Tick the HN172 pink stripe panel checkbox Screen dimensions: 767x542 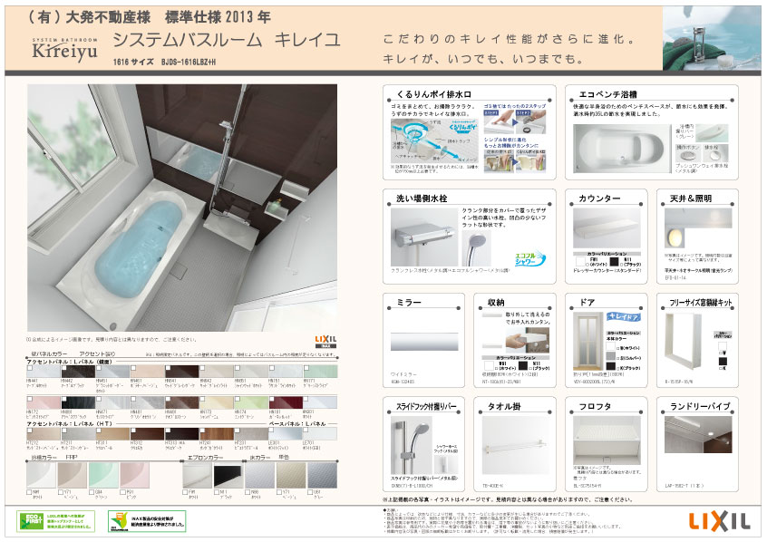[x=29, y=400]
